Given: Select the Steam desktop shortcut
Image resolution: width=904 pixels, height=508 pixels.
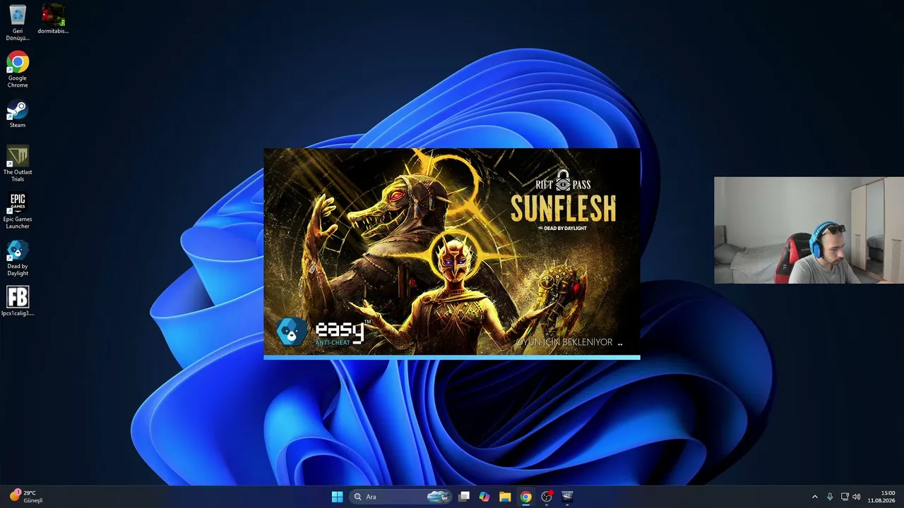Looking at the screenshot, I should click(18, 114).
